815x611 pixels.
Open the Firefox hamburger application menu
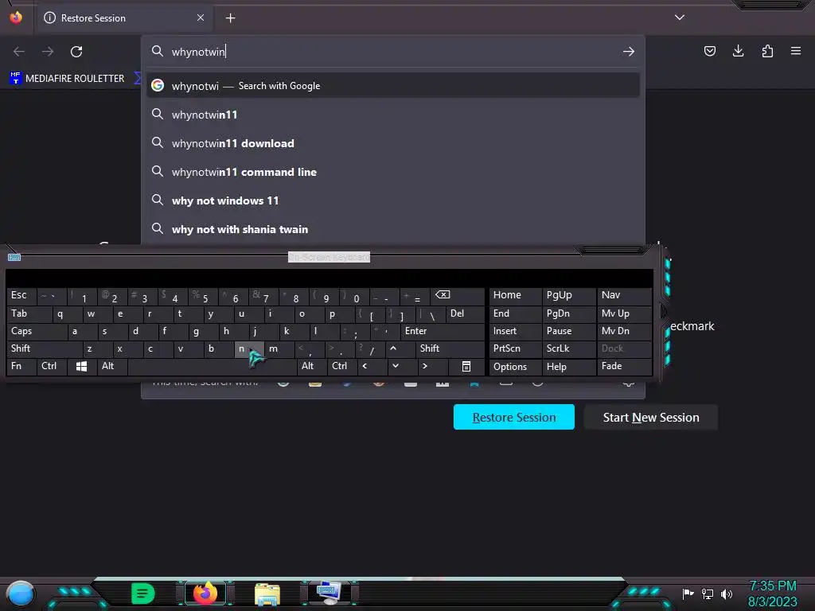pyautogui.click(x=796, y=51)
